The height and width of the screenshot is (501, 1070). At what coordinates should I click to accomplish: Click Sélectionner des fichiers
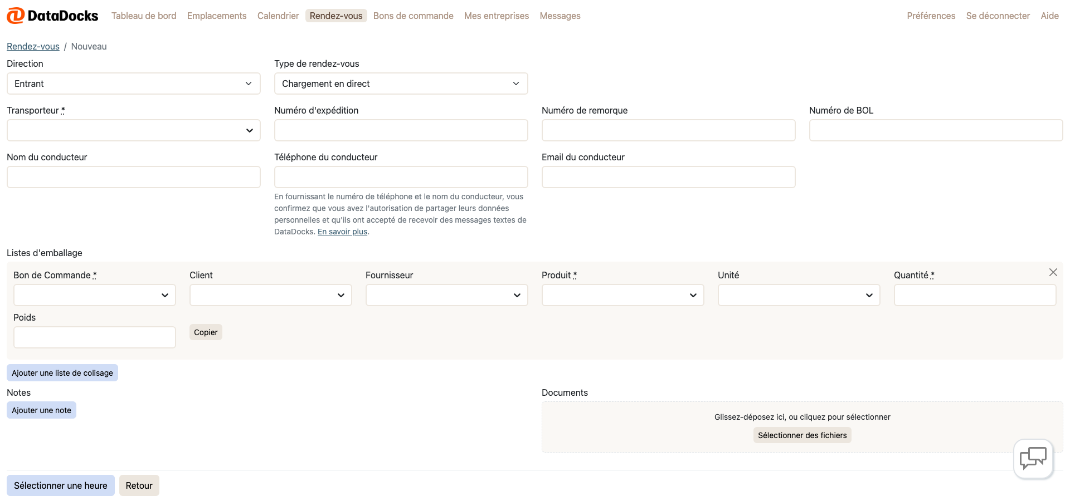point(802,435)
